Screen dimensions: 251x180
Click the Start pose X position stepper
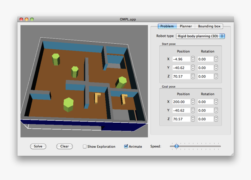point(193,59)
